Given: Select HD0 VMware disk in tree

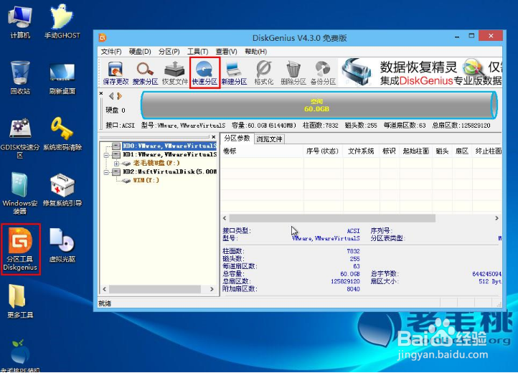Looking at the screenshot, I should (169, 146).
